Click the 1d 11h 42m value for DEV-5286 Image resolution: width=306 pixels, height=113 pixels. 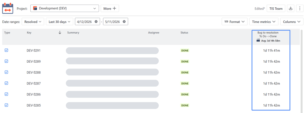click(271, 95)
